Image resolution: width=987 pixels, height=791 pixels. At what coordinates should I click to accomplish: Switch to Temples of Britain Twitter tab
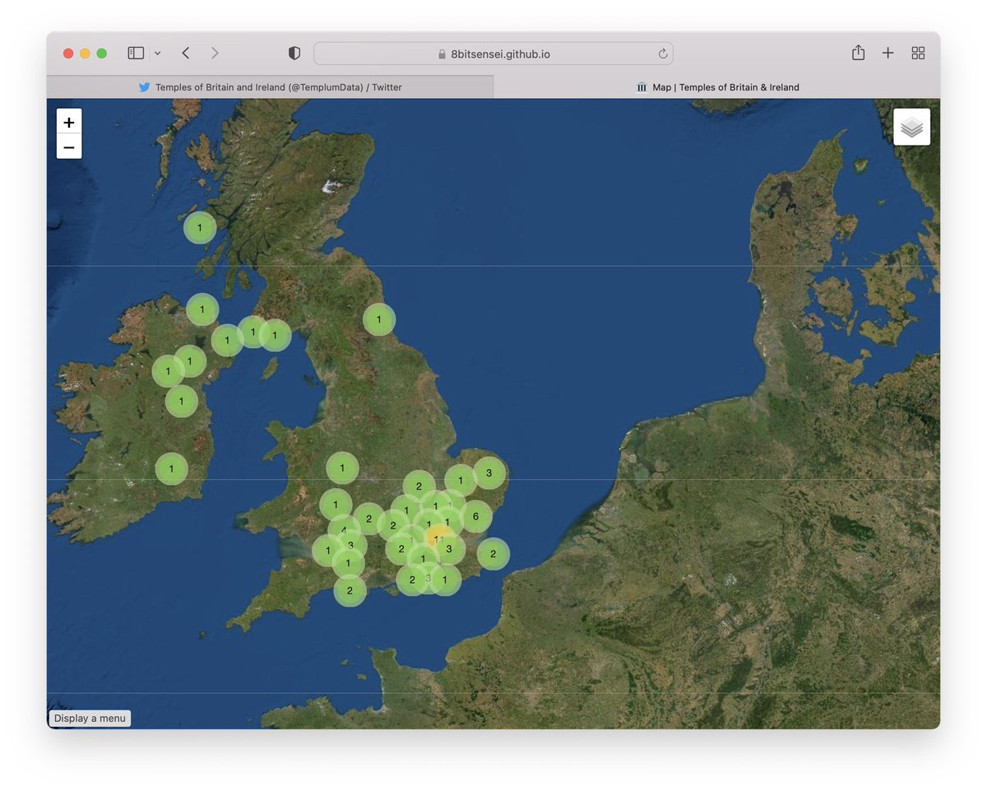pos(270,86)
